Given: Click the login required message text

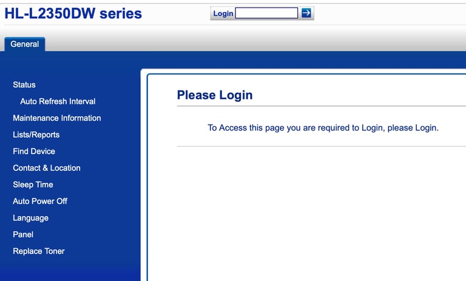Looking at the screenshot, I should point(323,128).
